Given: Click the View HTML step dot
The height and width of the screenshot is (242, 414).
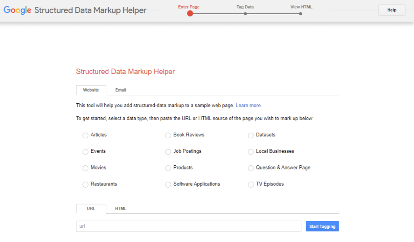Looking at the screenshot, I should click(300, 14).
